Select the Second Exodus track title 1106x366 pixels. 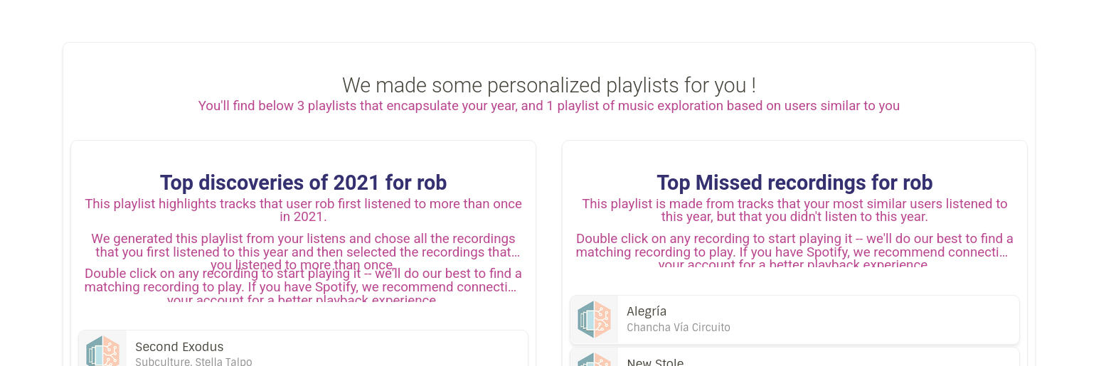179,347
